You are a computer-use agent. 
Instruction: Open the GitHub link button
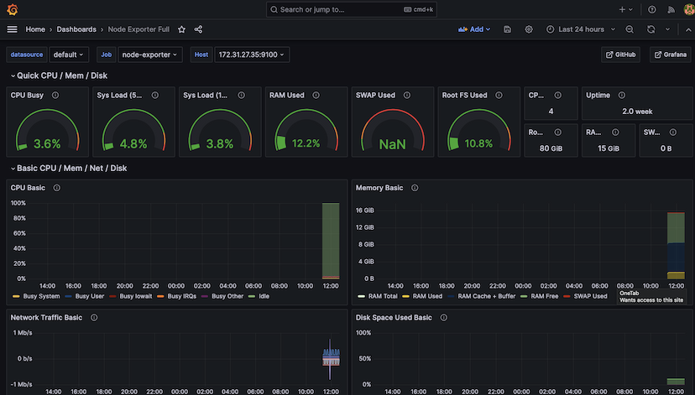pos(620,55)
